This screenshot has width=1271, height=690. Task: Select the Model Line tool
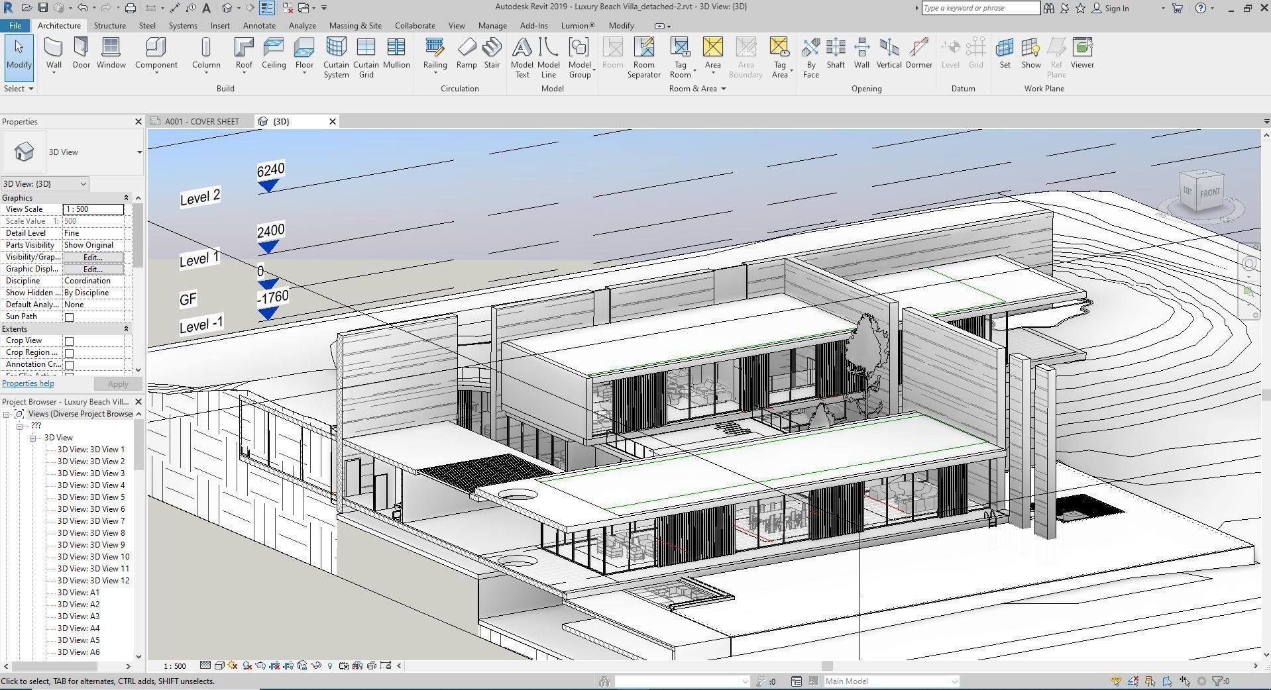pyautogui.click(x=549, y=58)
